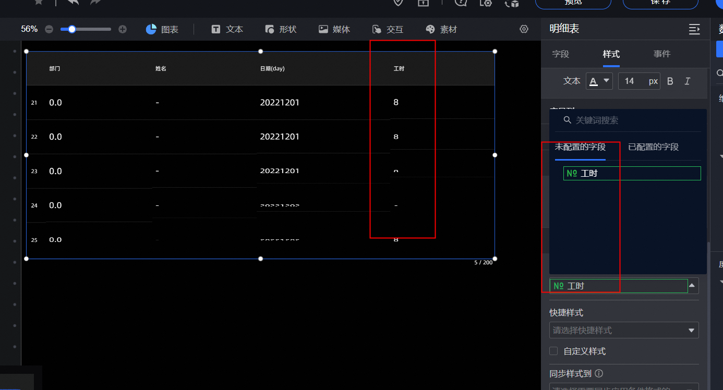Image resolution: width=723 pixels, height=390 pixels.
Task: Switch to the 字段 tab
Action: point(561,54)
